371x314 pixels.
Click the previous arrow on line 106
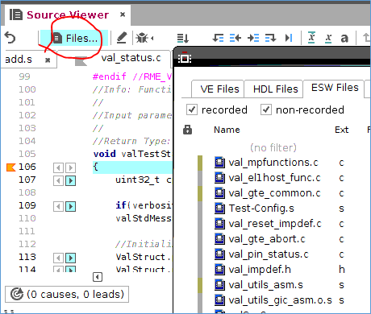click(x=58, y=167)
